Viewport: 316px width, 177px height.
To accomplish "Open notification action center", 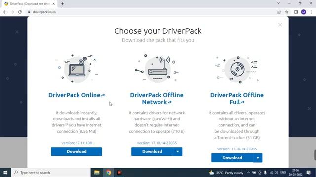I will tap(308, 173).
